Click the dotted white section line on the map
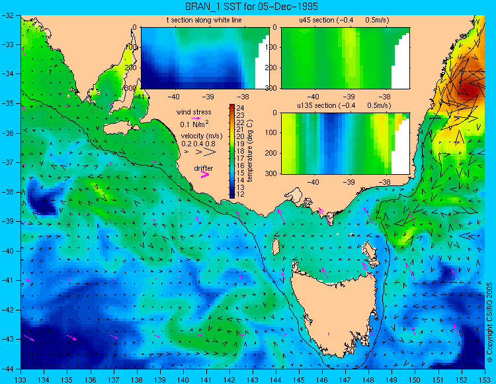The width and height of the screenshot is (496, 384). pyautogui.click(x=179, y=226)
